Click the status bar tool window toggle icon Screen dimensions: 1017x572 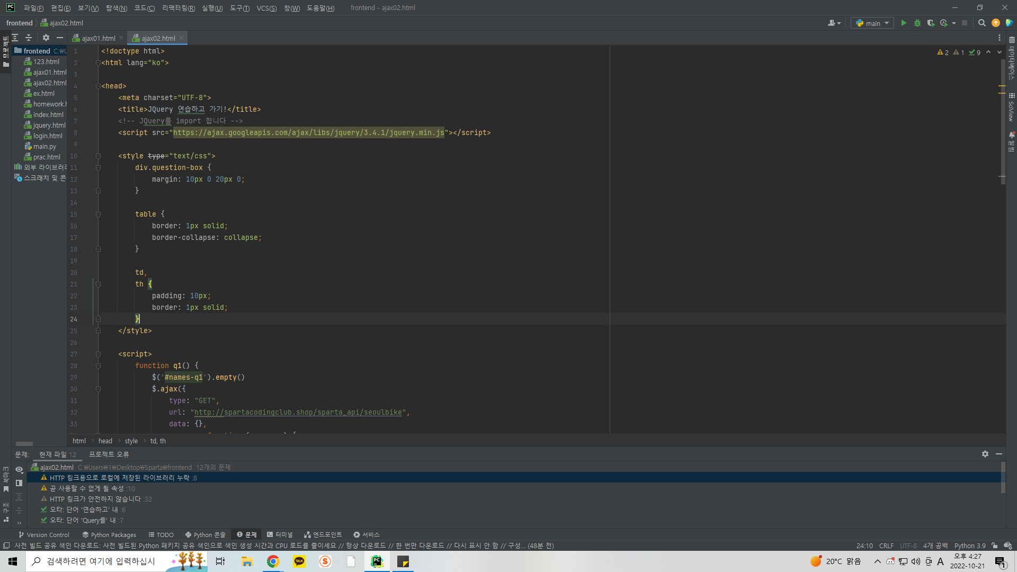pos(6,546)
